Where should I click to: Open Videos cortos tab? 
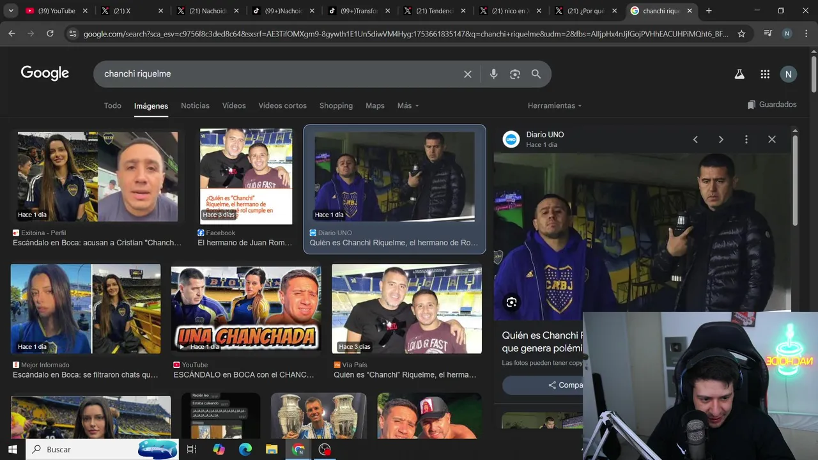point(282,105)
